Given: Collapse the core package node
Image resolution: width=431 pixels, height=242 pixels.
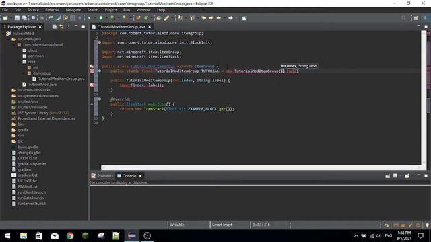Looking at the screenshot, I should click(x=20, y=62).
